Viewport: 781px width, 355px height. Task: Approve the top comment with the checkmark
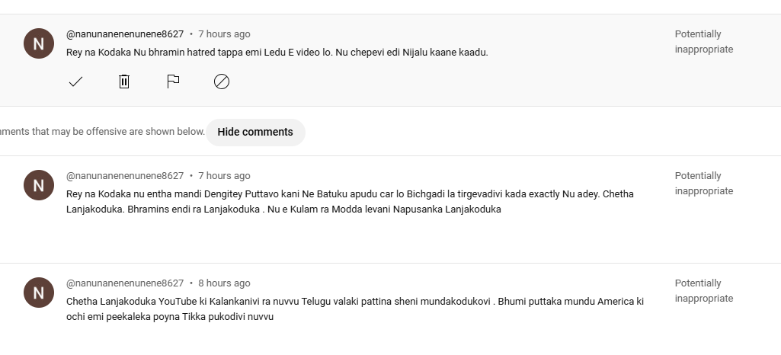coord(75,82)
